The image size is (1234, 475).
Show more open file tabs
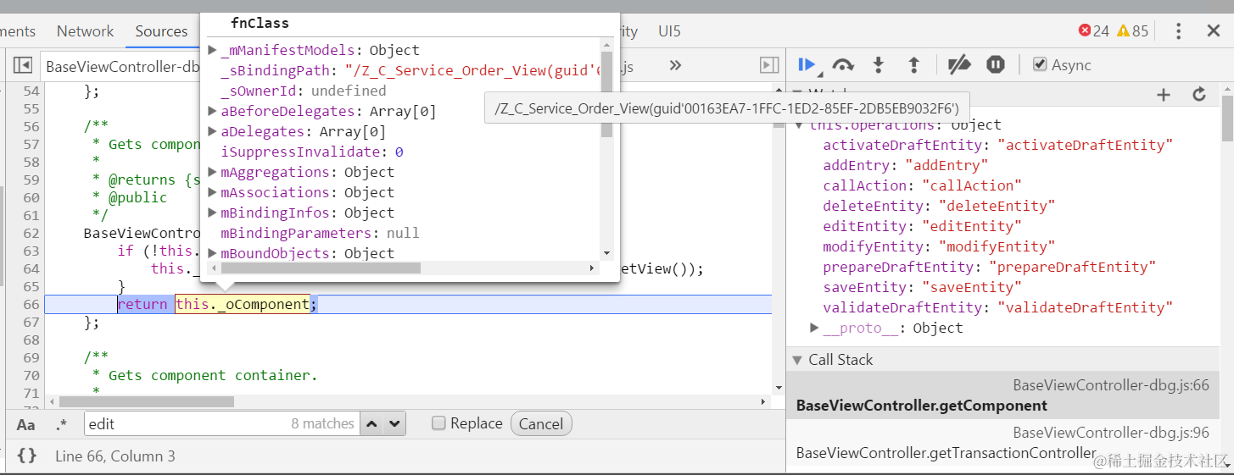tap(675, 65)
